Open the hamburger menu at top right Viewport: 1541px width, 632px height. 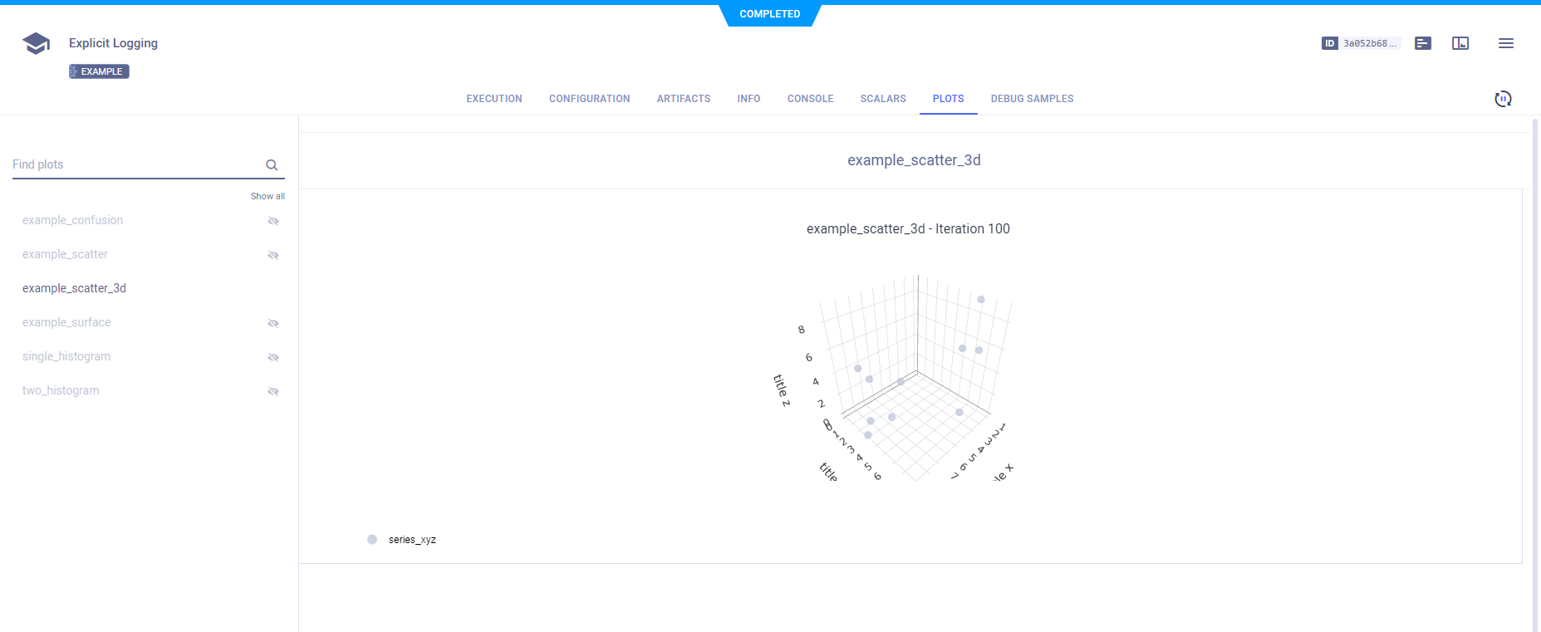click(x=1505, y=43)
